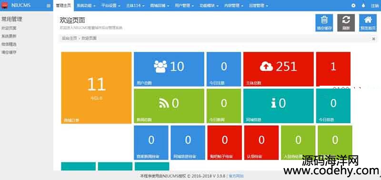Open the orange 商城订单 tile showing 11
381x180 pixels.
96,88
